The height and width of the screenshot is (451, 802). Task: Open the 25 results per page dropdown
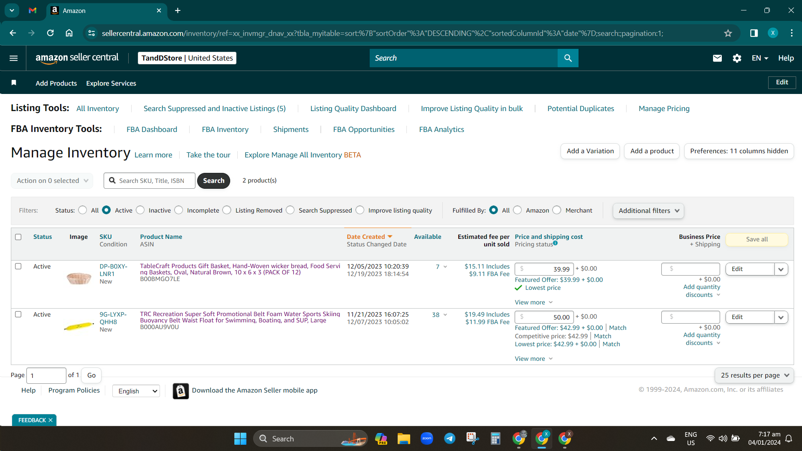tap(754, 375)
